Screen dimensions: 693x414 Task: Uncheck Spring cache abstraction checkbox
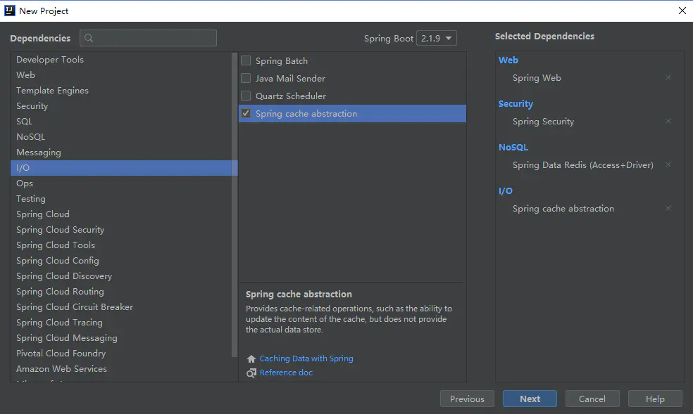pyautogui.click(x=246, y=114)
